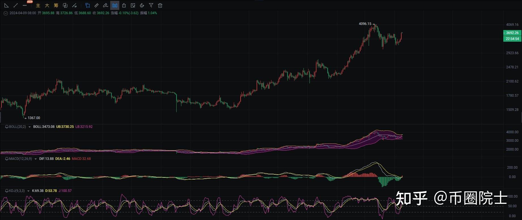Image resolution: width=522 pixels, height=220 pixels.
Task: Delete drawings with the trash icon
Action: [160, 5]
